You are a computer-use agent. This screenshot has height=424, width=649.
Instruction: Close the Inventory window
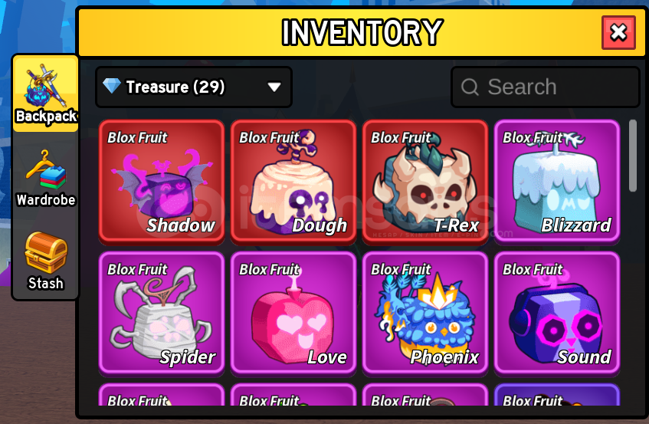pyautogui.click(x=618, y=32)
